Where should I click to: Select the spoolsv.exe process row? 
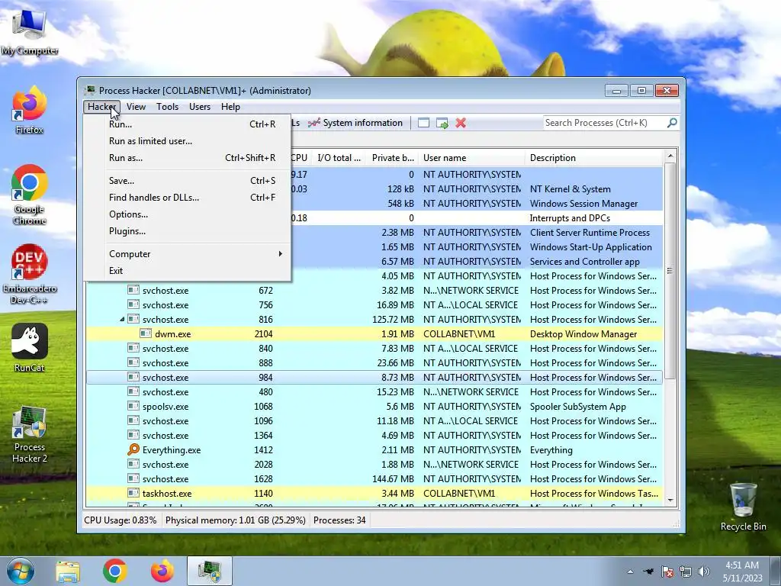click(374, 407)
